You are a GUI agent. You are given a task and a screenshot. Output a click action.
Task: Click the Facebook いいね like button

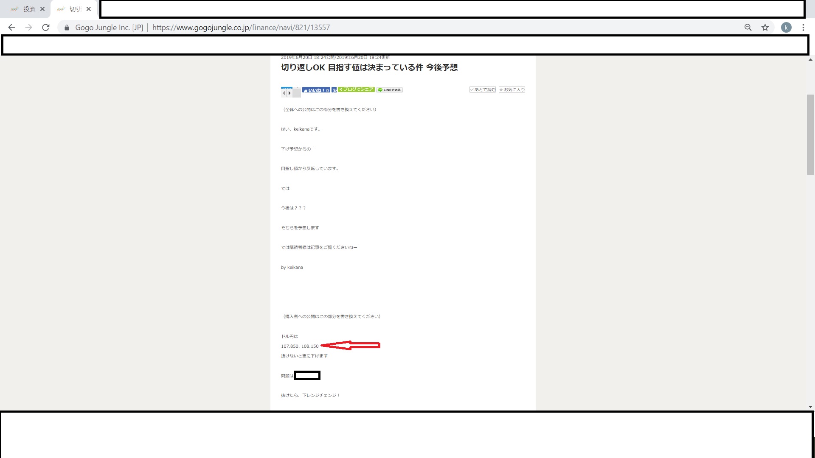(x=316, y=90)
